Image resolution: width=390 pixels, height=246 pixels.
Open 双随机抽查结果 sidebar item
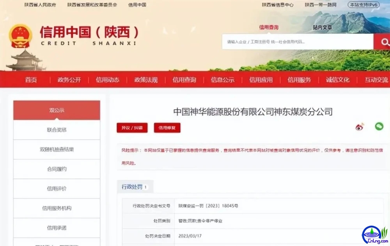click(x=57, y=149)
